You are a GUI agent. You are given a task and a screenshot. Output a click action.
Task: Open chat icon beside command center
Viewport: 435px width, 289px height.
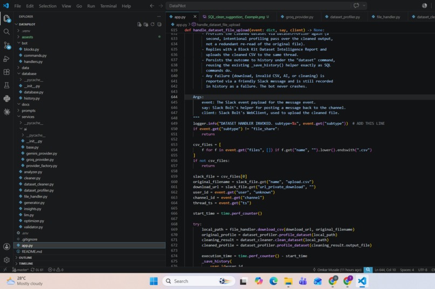(356, 5)
